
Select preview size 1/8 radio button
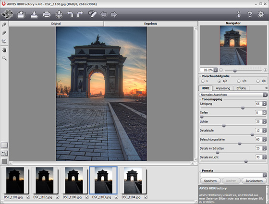(258, 81)
